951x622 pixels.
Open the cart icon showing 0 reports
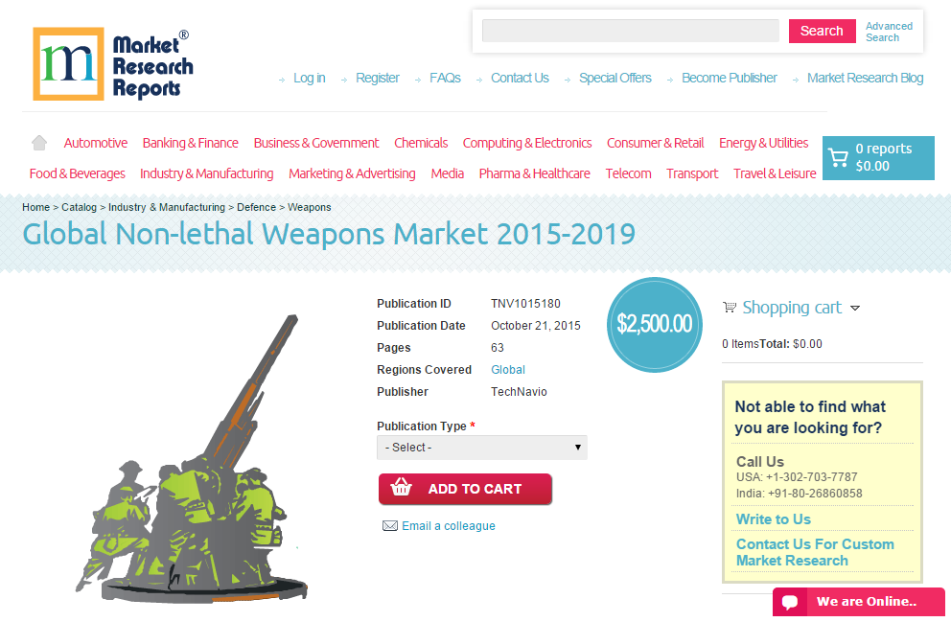[838, 157]
